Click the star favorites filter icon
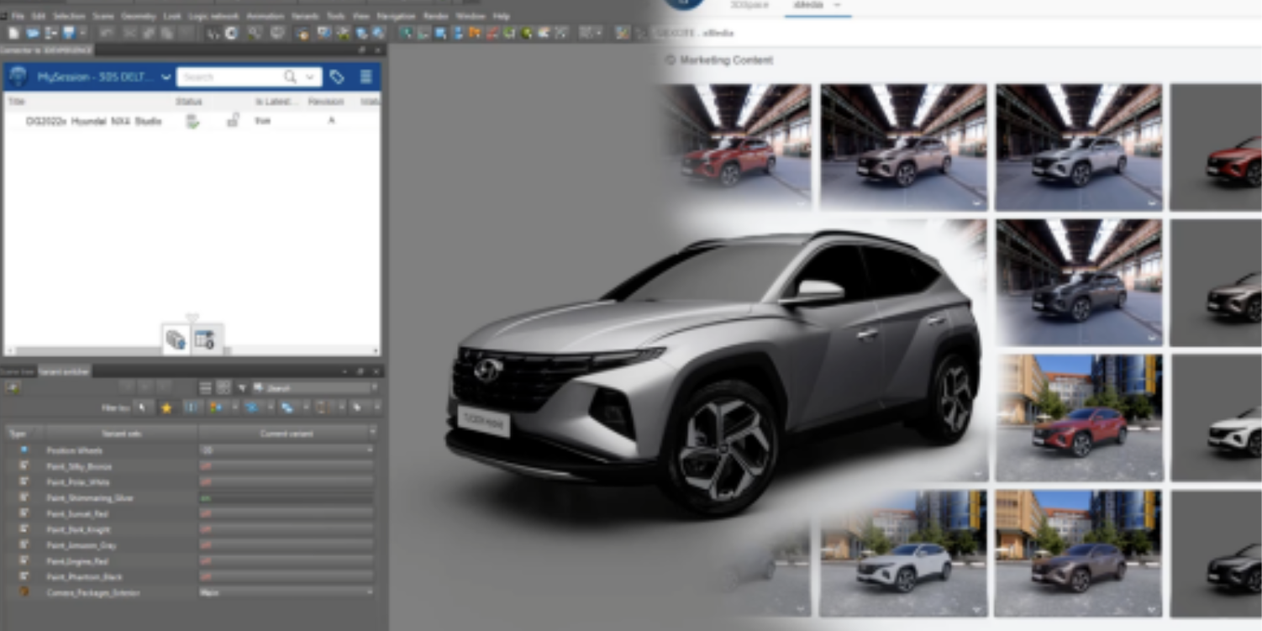Viewport: 1262px width, 631px height. pyautogui.click(x=166, y=408)
